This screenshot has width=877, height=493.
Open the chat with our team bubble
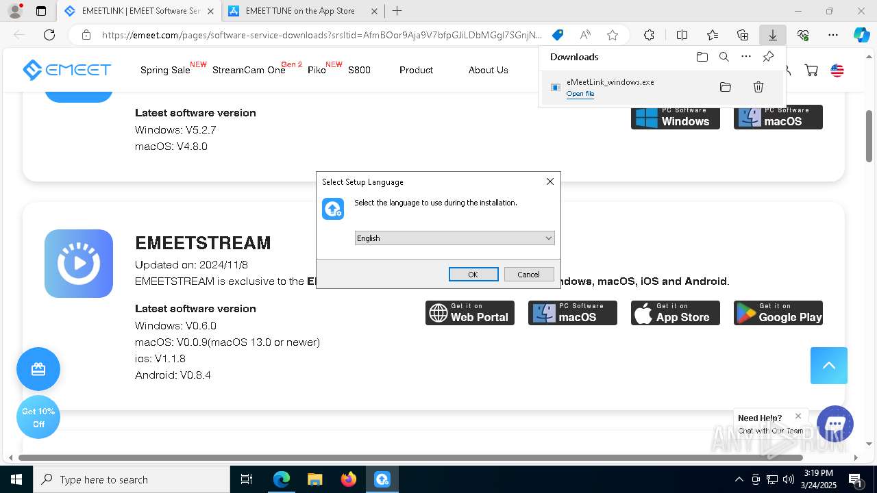coord(835,424)
